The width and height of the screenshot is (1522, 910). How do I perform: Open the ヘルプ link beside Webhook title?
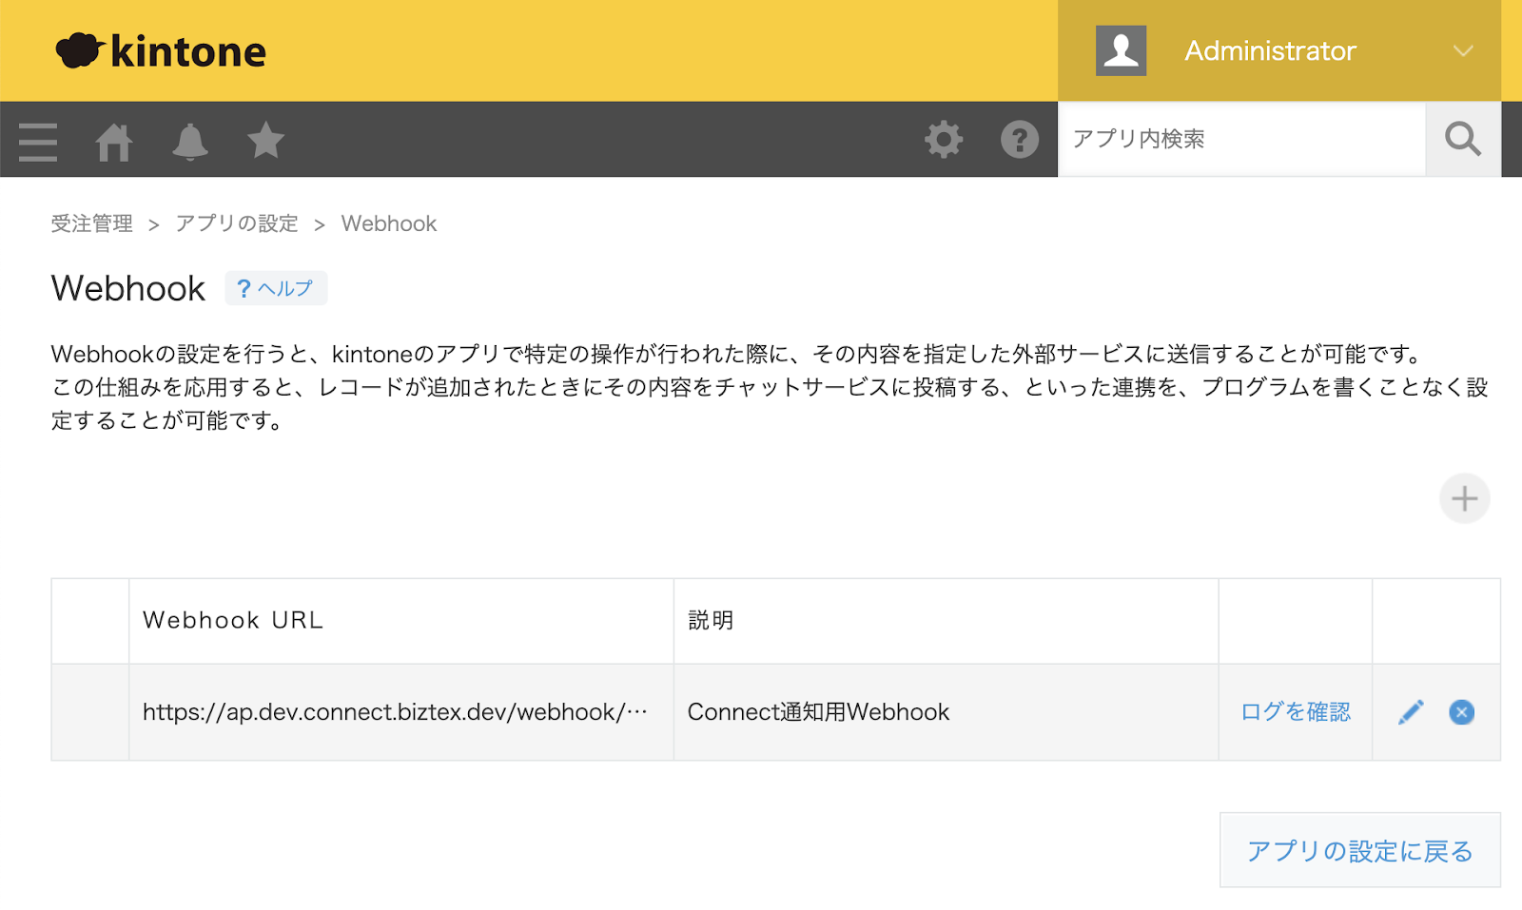[276, 288]
